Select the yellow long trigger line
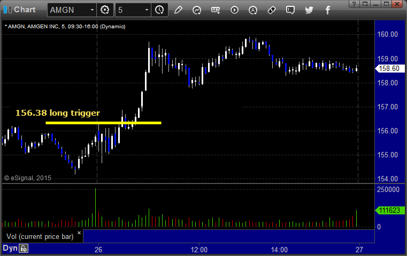 pyautogui.click(x=103, y=123)
